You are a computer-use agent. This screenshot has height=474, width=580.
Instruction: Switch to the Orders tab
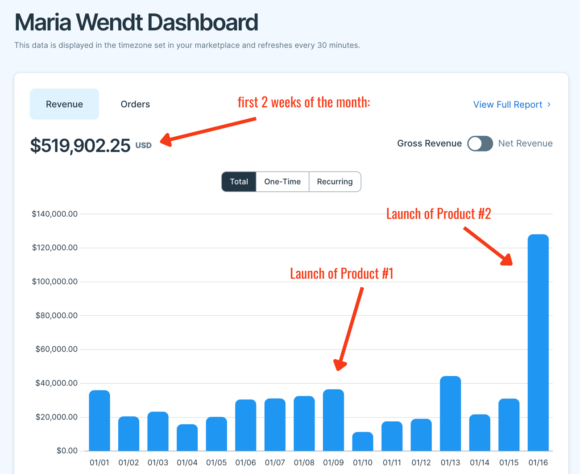[135, 104]
